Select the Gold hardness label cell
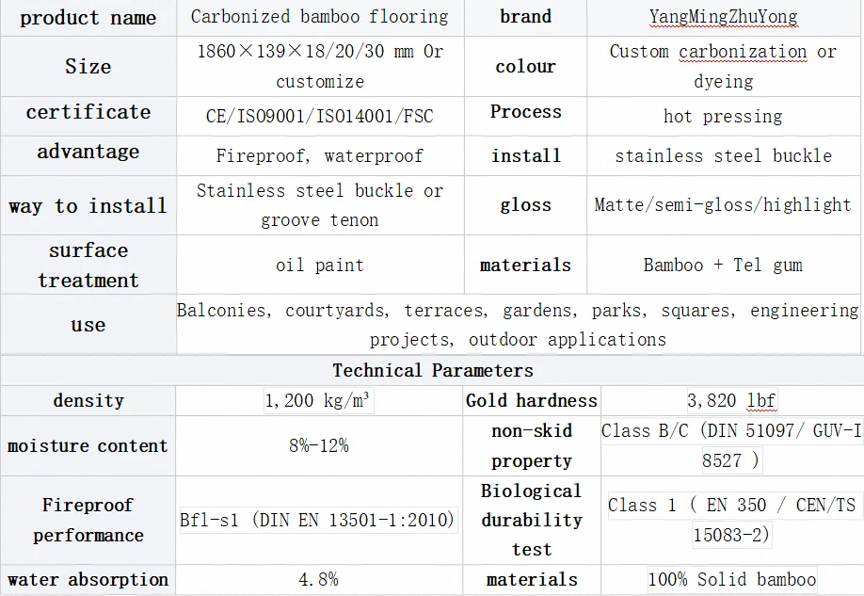This screenshot has height=596, width=864. 531,400
